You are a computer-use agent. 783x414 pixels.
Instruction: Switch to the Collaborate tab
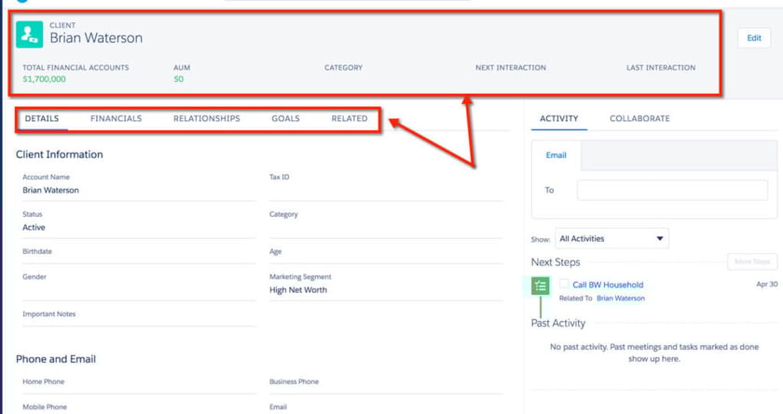click(639, 118)
